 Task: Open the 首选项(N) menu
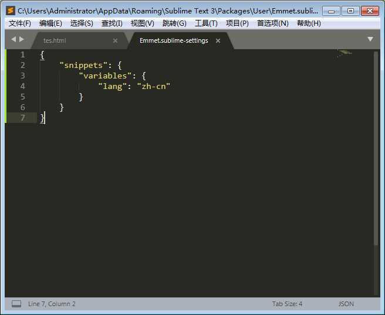coord(272,23)
